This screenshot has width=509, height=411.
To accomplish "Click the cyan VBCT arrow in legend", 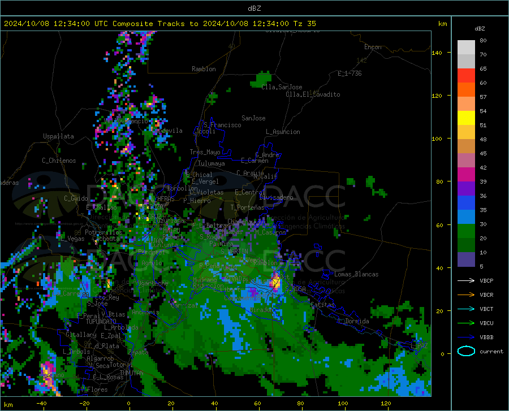I will (x=466, y=309).
